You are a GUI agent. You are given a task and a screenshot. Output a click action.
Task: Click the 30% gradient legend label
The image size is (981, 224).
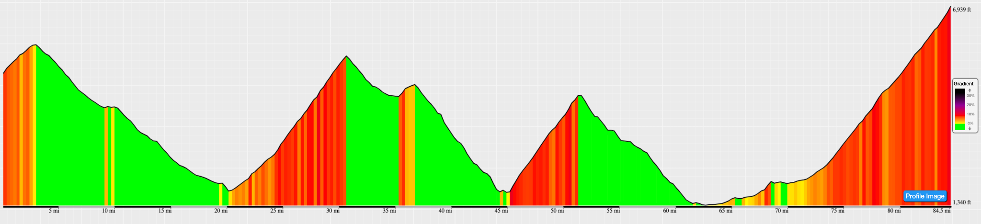coord(970,96)
